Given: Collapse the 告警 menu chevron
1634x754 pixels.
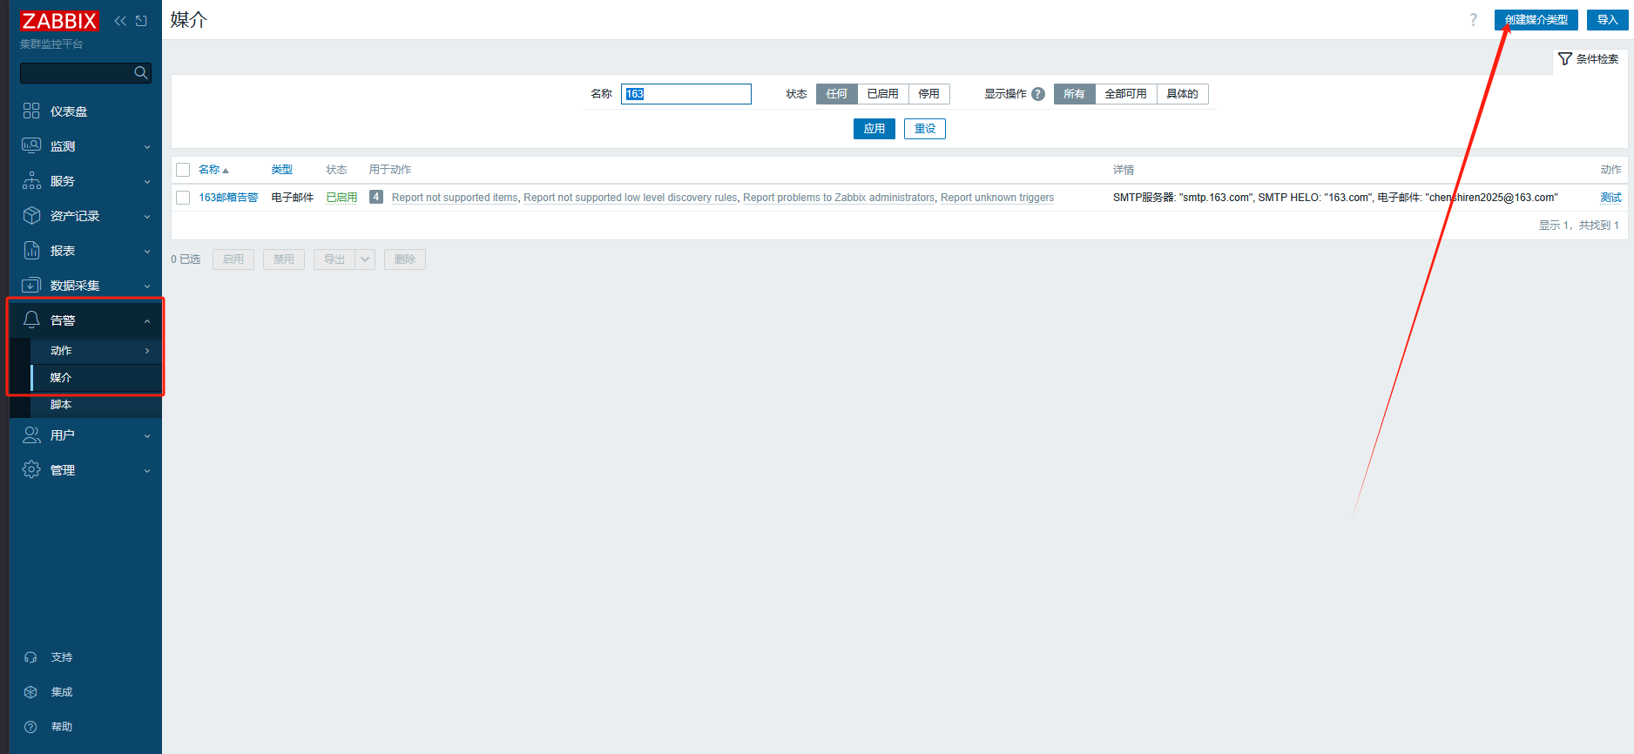Looking at the screenshot, I should pos(147,321).
